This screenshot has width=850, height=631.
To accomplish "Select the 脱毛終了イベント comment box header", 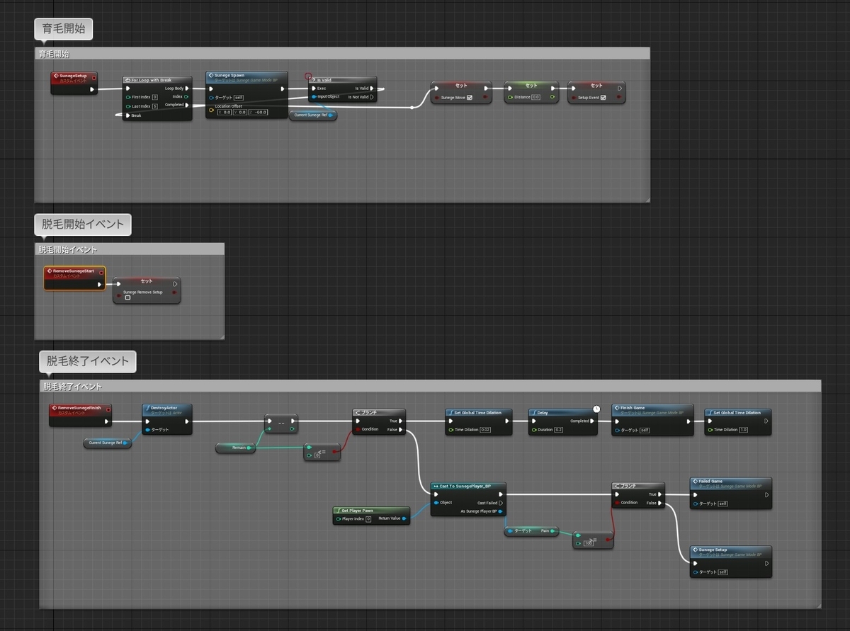I will coord(431,387).
